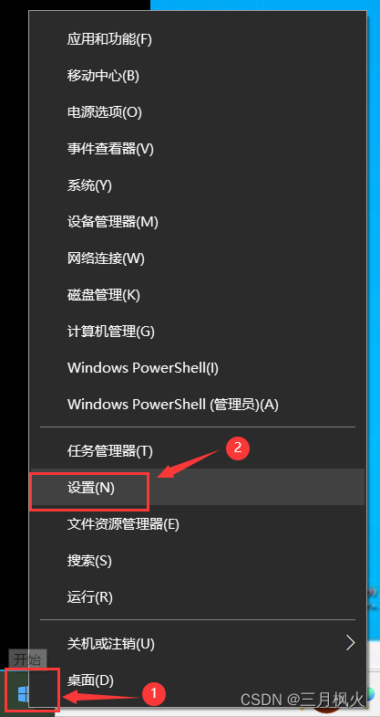Screen dimensions: 380x717
Task: Choose 网络连接(W)
Action: click(106, 258)
